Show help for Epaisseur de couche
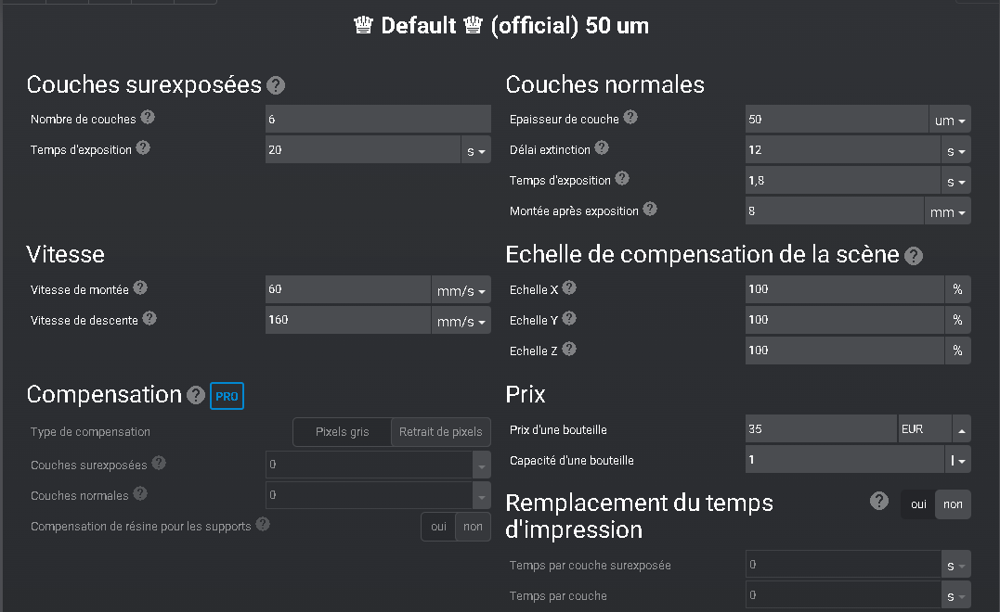This screenshot has height=612, width=1000. pyautogui.click(x=630, y=117)
